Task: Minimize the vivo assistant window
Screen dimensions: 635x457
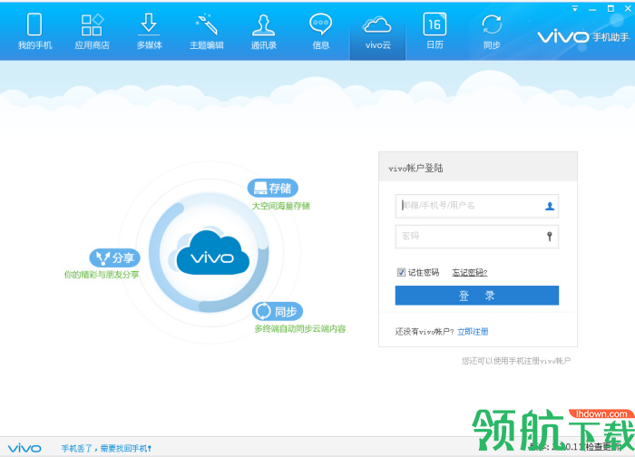Action: (x=592, y=8)
